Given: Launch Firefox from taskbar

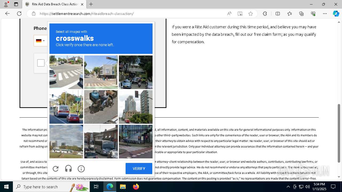Looking at the screenshot, I should click(x=136, y=187).
